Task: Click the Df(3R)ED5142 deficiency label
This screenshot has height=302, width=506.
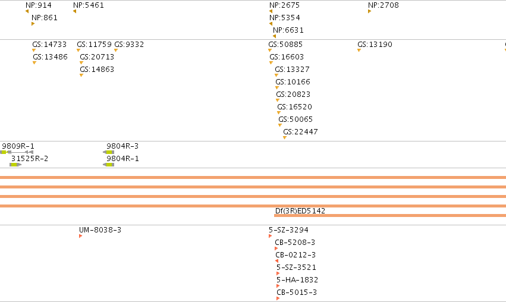Action: click(300, 211)
